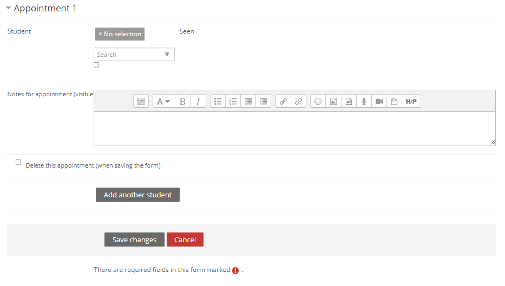Insert an ordered numbered list
This screenshot has width=505, height=286.
point(233,101)
